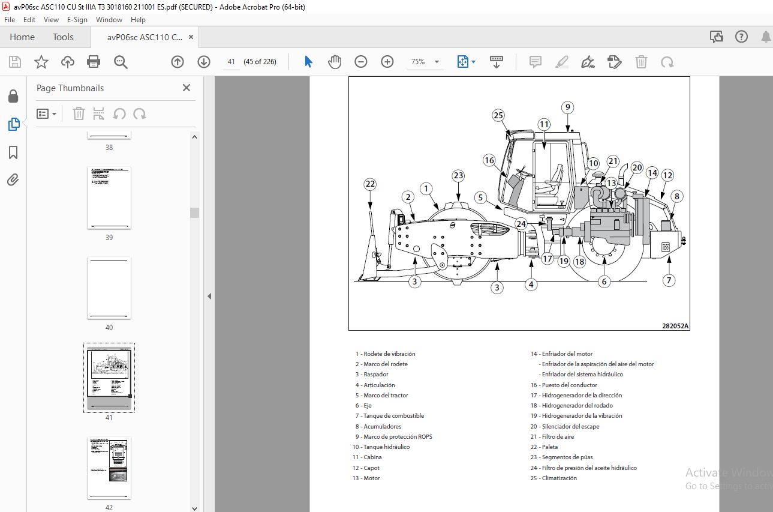Click the rotate redo icon in toolbar

click(x=667, y=62)
